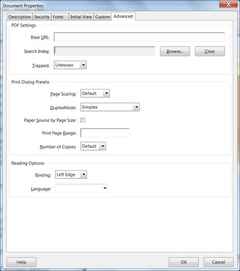The height and width of the screenshot is (271, 240).
Task: Expand the Binding Left Edge dropdown
Action: [71, 175]
